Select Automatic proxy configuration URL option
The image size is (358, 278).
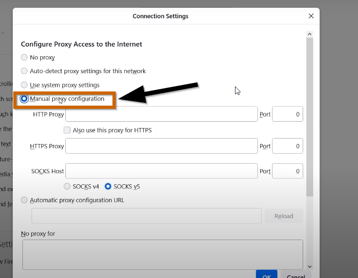[x=24, y=200]
